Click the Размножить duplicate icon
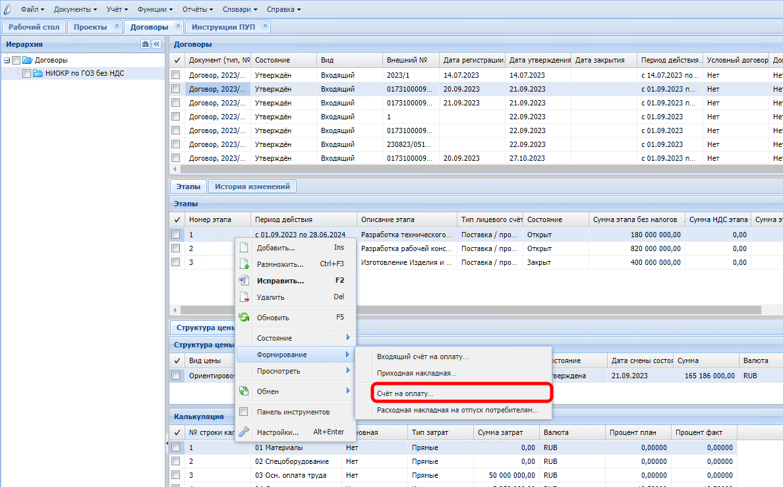The width and height of the screenshot is (783, 487). pyautogui.click(x=244, y=264)
